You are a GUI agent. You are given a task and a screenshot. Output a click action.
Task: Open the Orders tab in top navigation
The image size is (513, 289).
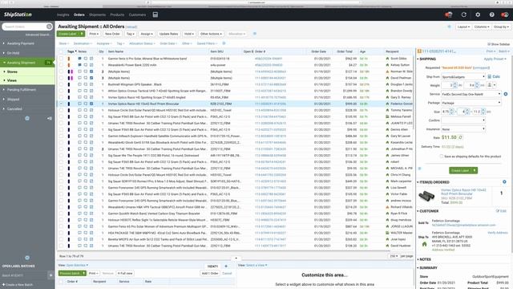pyautogui.click(x=79, y=14)
